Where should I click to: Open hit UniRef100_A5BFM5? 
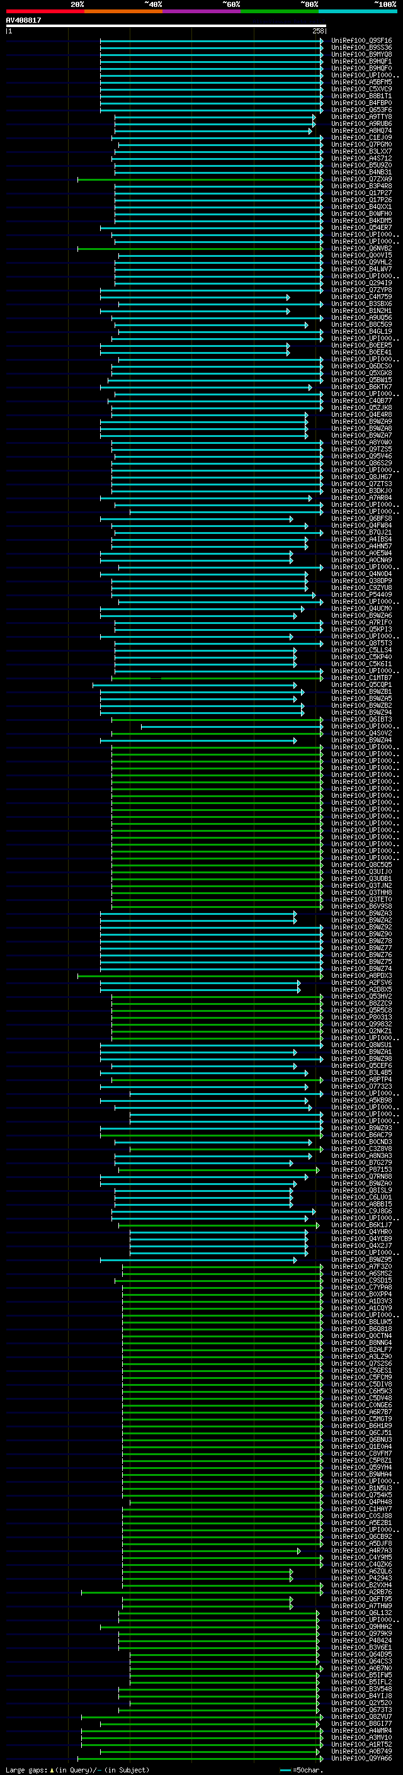[x=361, y=82]
